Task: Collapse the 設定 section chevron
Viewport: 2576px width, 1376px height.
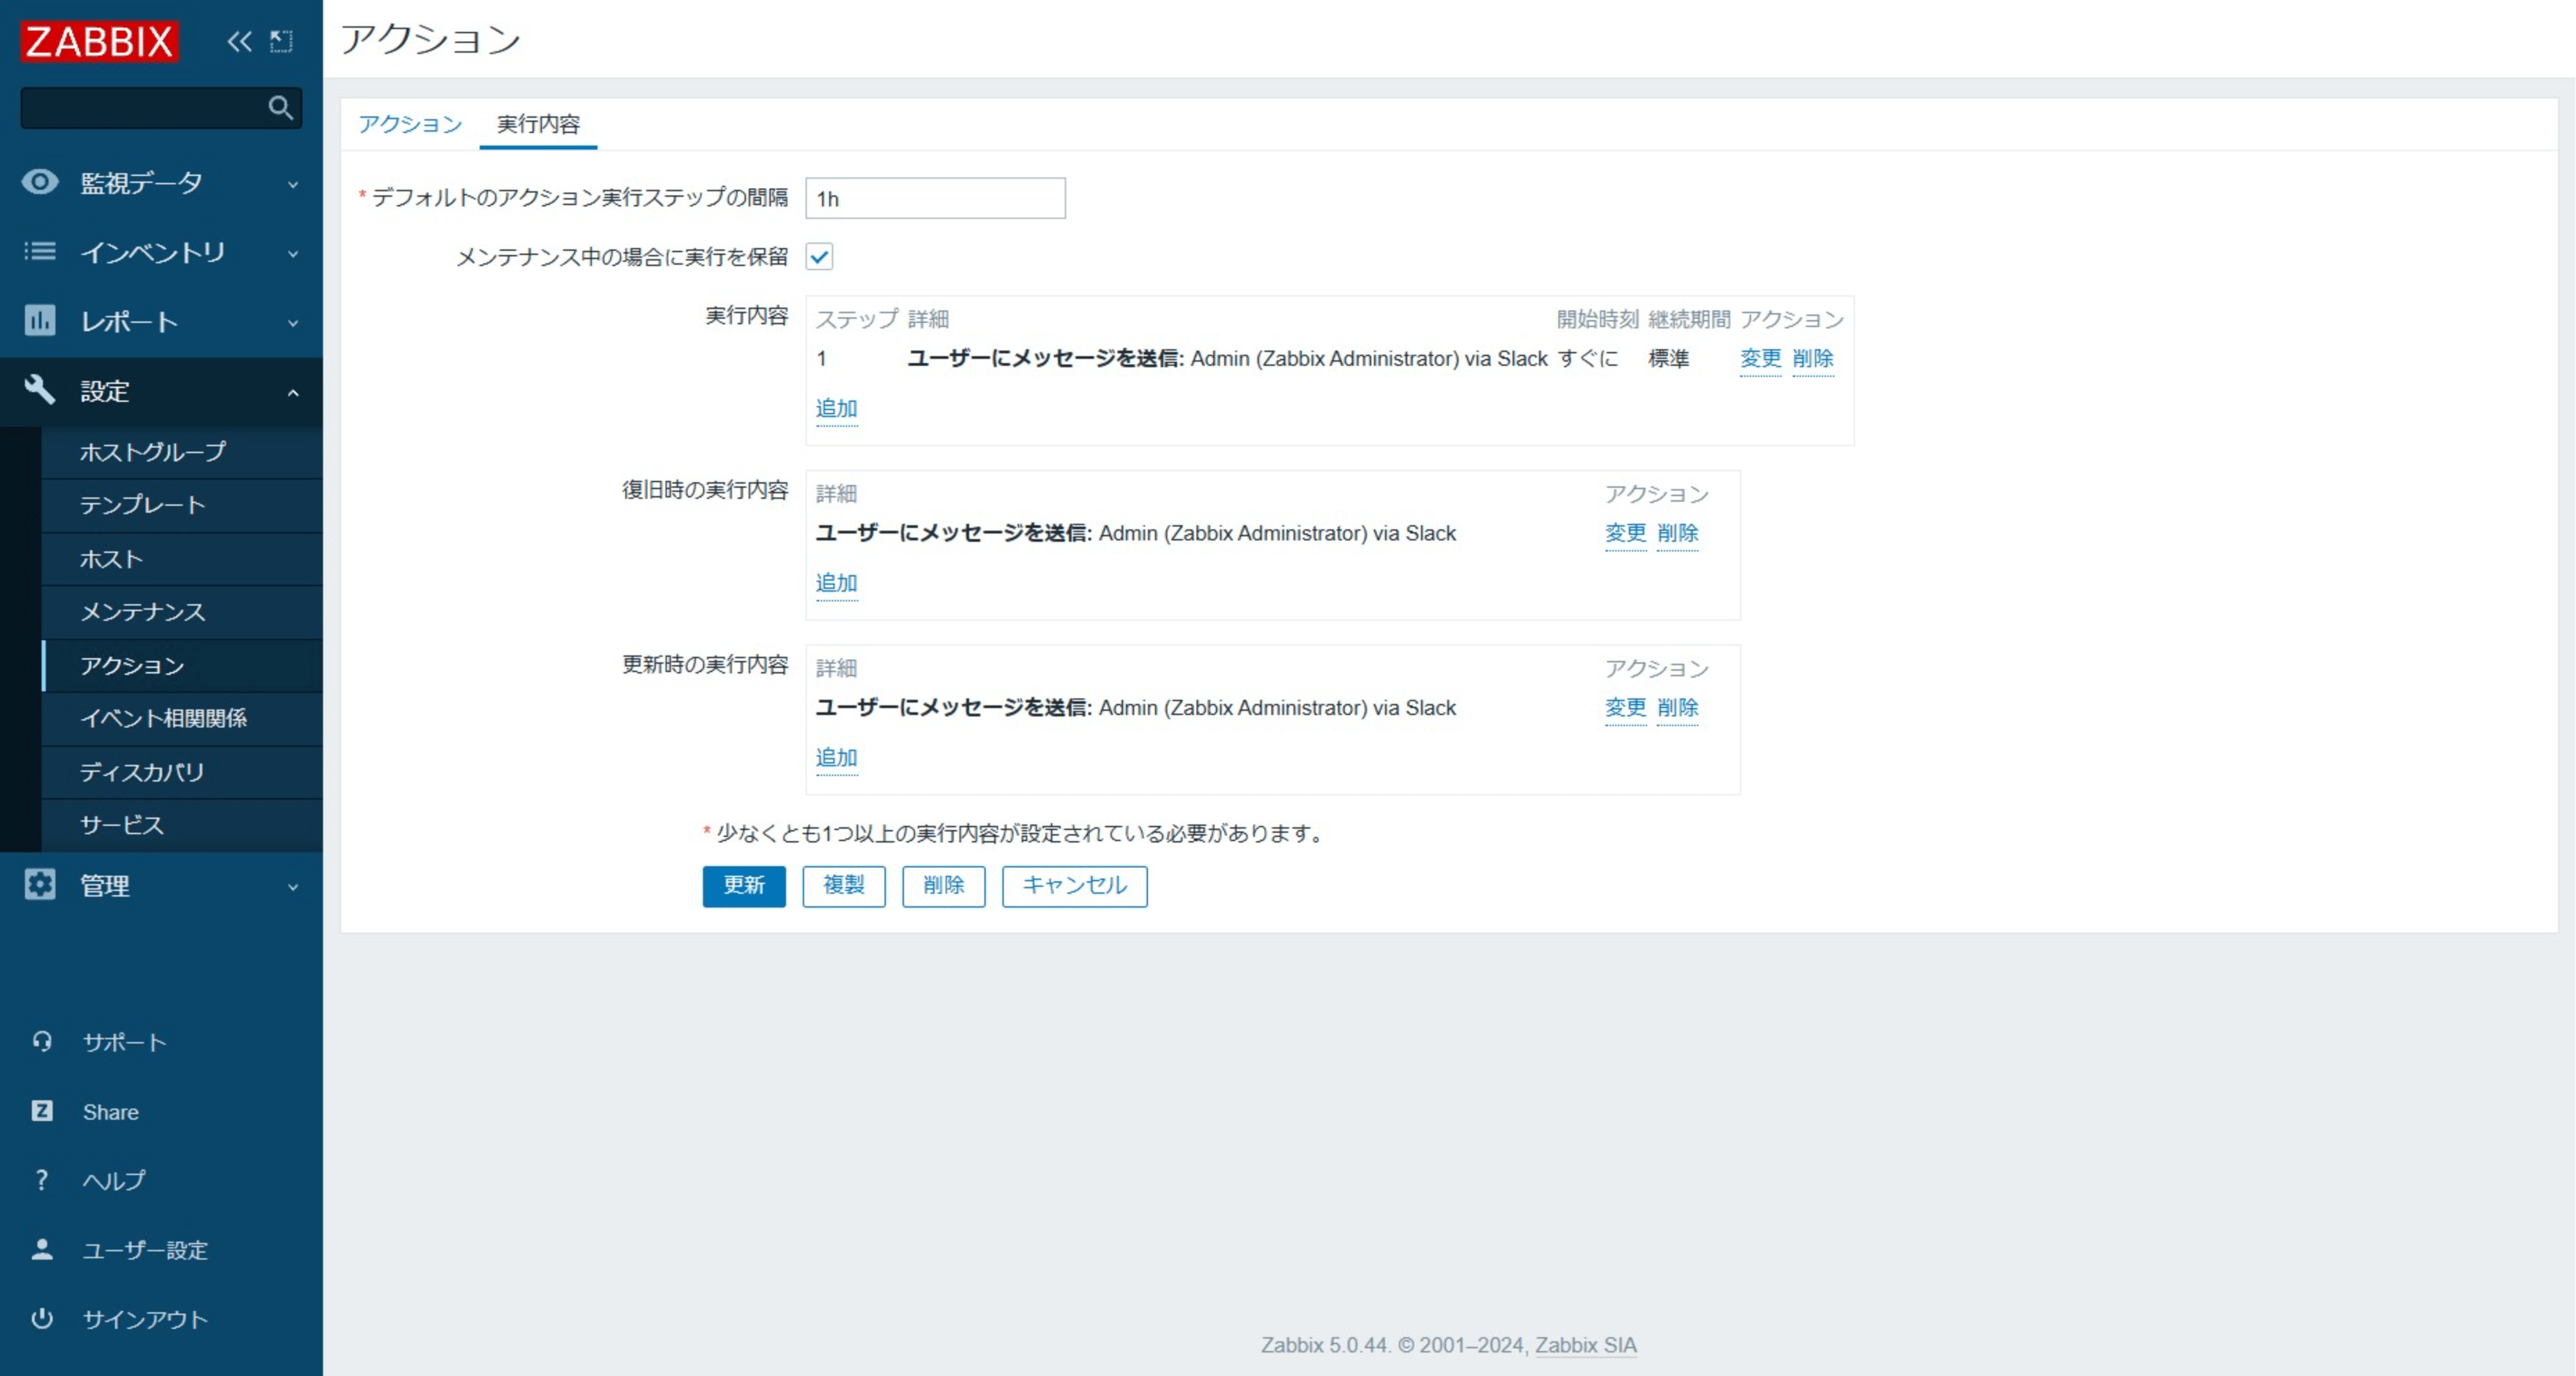Action: click(293, 393)
